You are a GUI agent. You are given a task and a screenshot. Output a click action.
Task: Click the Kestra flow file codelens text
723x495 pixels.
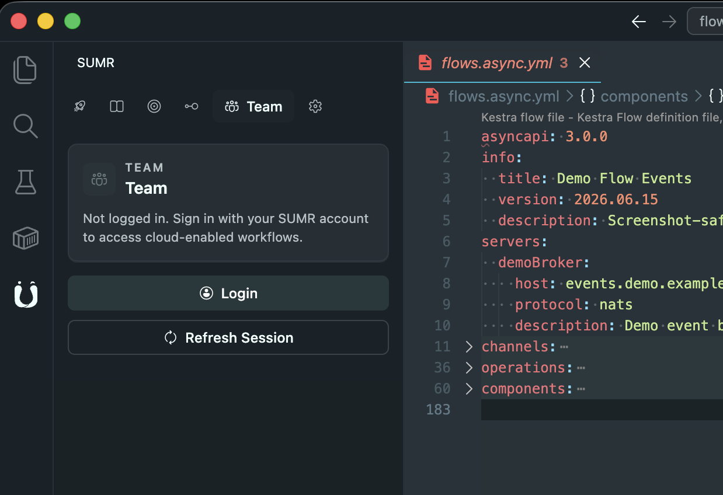pyautogui.click(x=602, y=117)
